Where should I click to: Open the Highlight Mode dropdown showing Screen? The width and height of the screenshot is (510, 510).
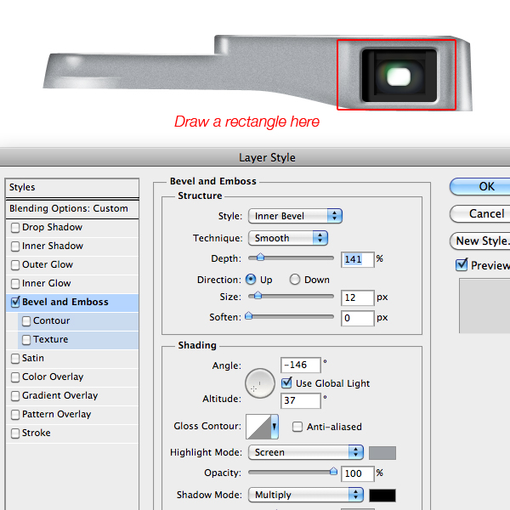306,452
